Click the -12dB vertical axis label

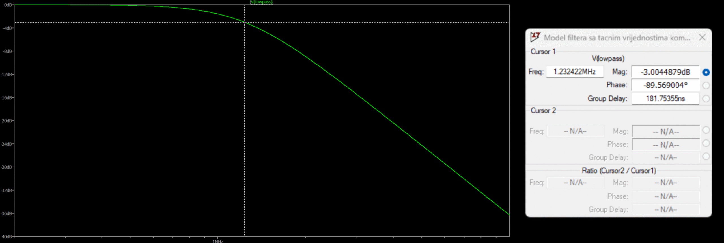point(7,75)
